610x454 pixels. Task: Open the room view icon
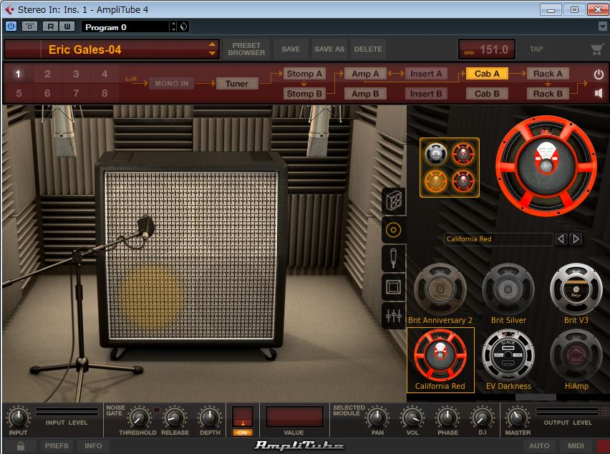(x=394, y=287)
